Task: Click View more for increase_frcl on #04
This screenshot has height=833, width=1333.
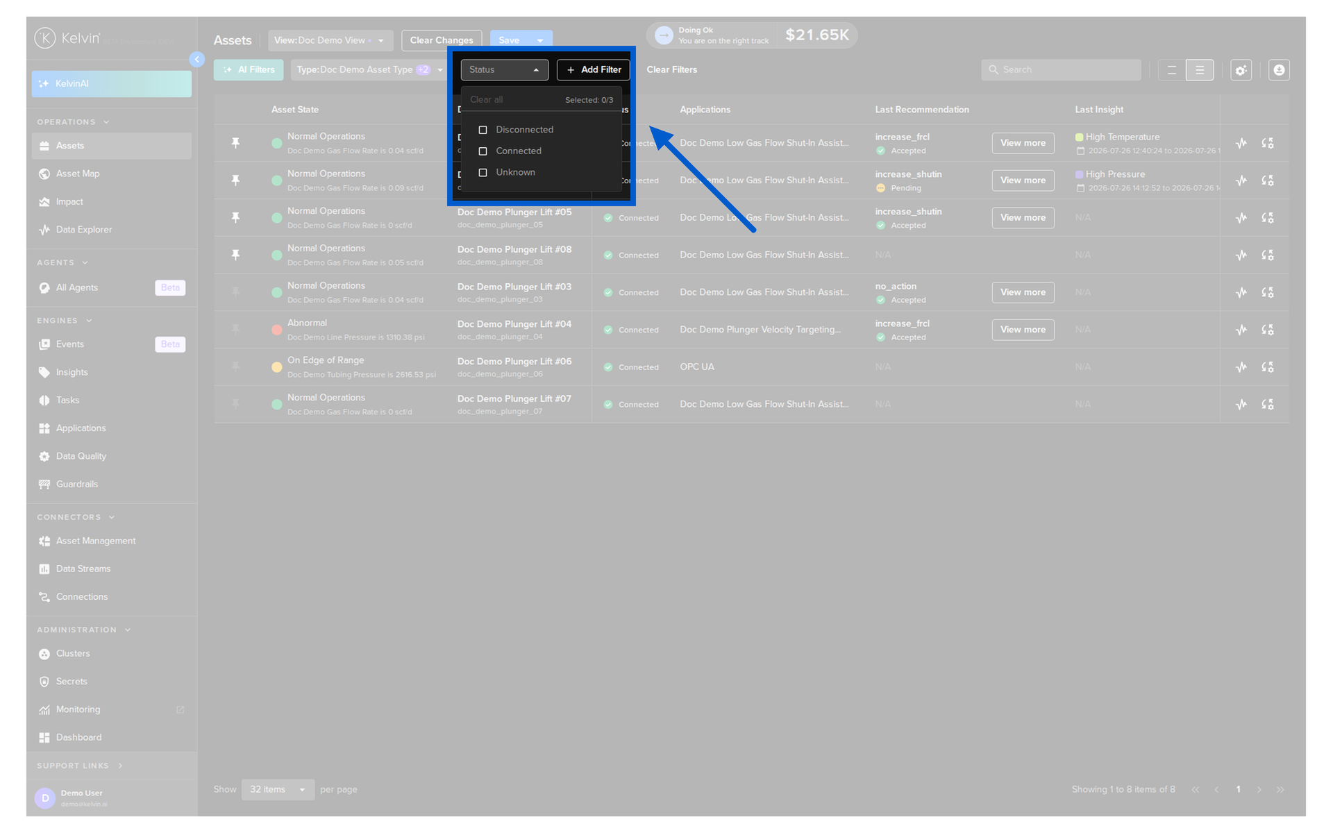Action: point(1023,330)
